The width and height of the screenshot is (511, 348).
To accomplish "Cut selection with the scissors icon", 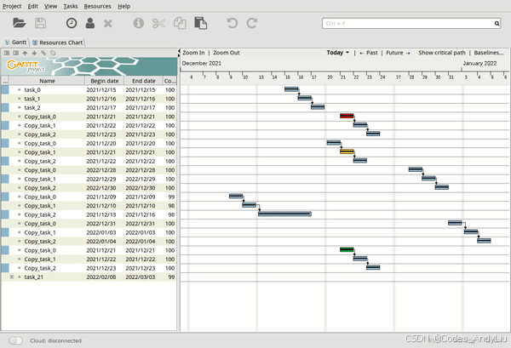I will pyautogui.click(x=158, y=24).
